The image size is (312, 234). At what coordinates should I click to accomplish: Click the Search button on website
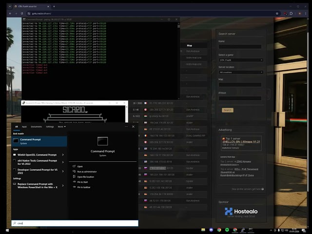228,110
